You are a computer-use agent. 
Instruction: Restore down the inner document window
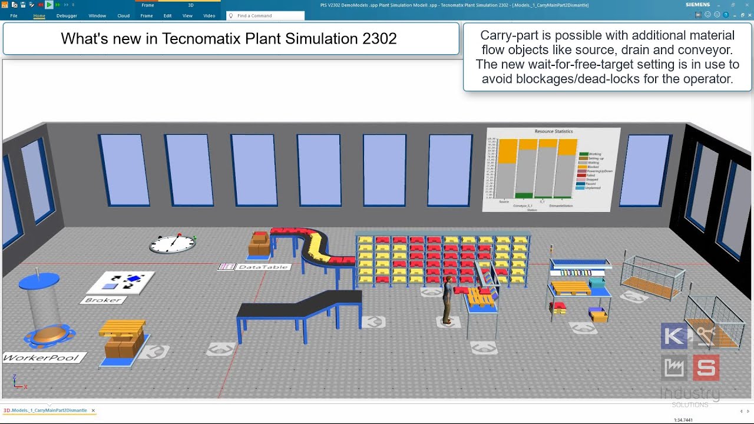pyautogui.click(x=742, y=15)
